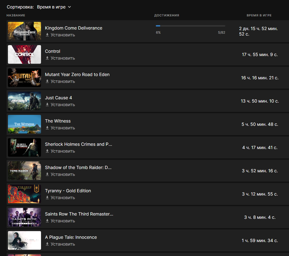289x256 pixels.
Task: Click the download icon for A Plague Tale: Innocence
Action: (47, 244)
